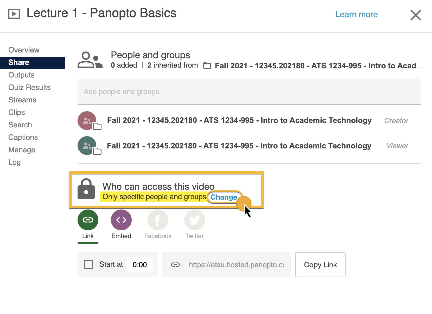432x314 pixels.
Task: Click the Start at time field
Action: (140, 265)
